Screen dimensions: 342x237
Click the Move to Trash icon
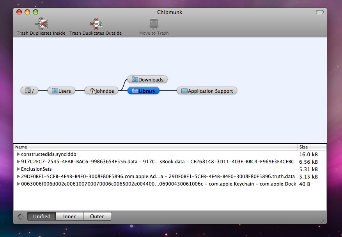(x=153, y=24)
